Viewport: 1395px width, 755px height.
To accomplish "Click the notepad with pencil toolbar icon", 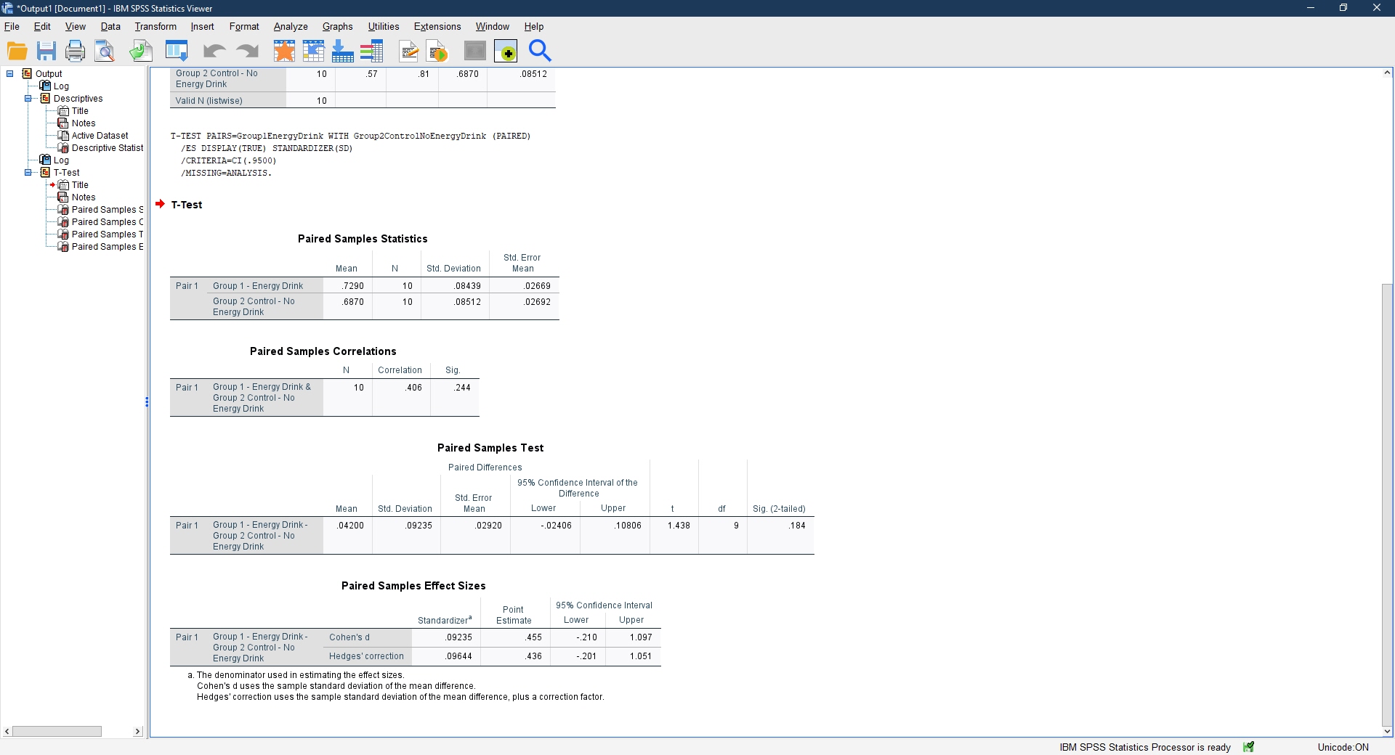I will click(x=409, y=51).
